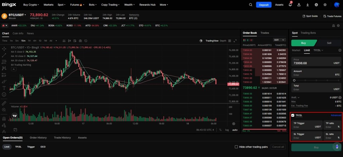This screenshot has width=343, height=157.
Task: Open chart settings gear near price axis
Action: click(233, 124)
